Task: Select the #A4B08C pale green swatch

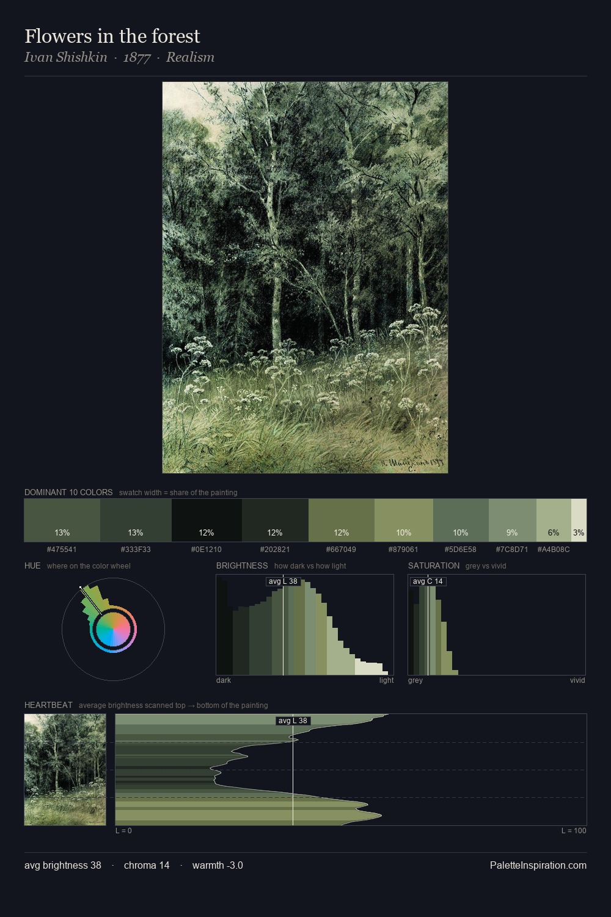Action: (554, 520)
